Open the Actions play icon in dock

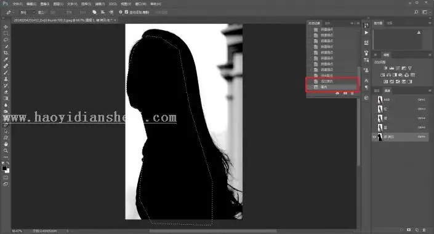[x=366, y=33]
